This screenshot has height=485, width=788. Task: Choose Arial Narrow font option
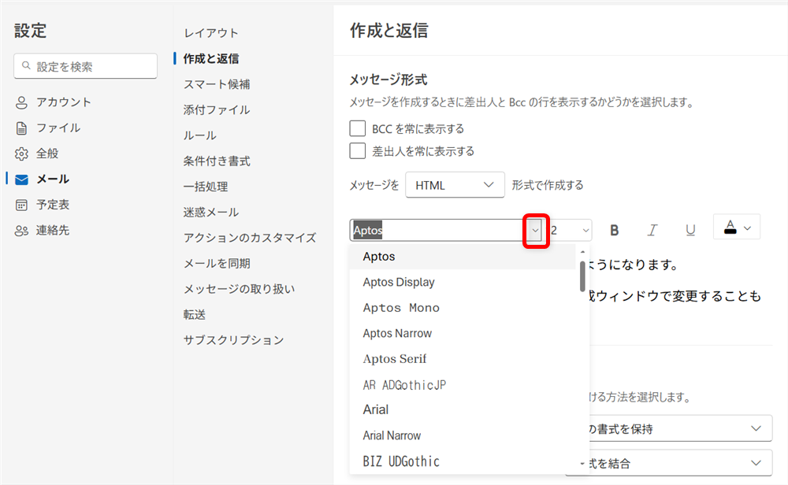tap(392, 435)
